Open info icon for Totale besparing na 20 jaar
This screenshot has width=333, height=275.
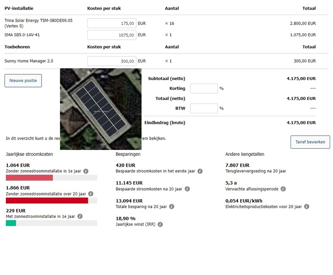(171, 206)
